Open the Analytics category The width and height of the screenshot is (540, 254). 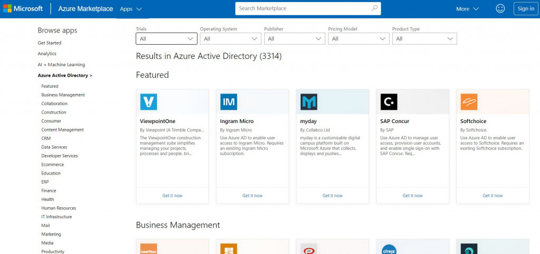tap(47, 54)
